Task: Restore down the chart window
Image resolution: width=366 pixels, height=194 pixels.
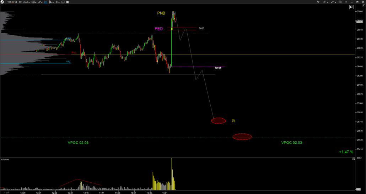Action: (357, 2)
